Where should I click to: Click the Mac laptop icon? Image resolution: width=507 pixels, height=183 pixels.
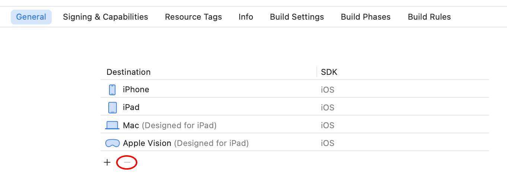point(112,125)
